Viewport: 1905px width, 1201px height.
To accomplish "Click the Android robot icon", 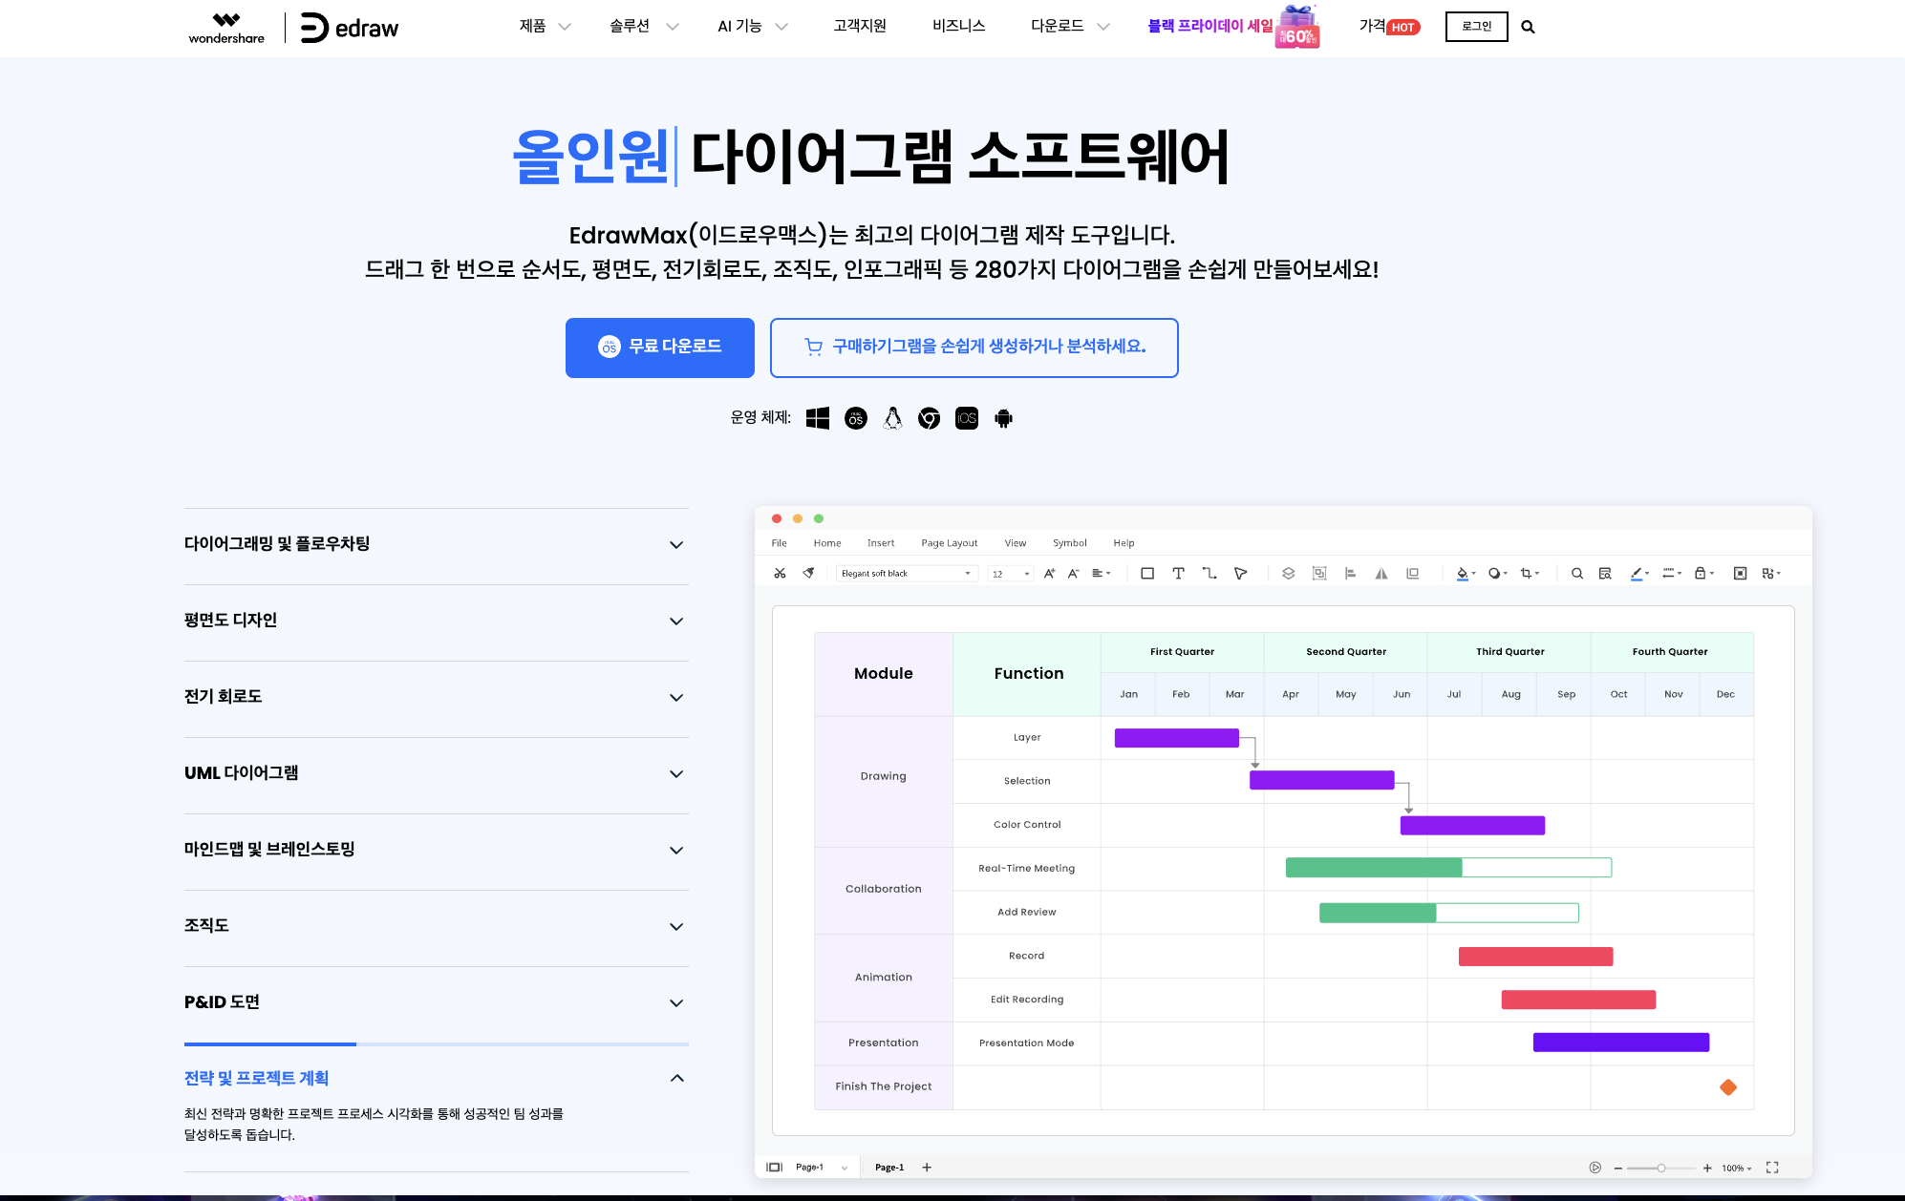I will pos(1003,418).
